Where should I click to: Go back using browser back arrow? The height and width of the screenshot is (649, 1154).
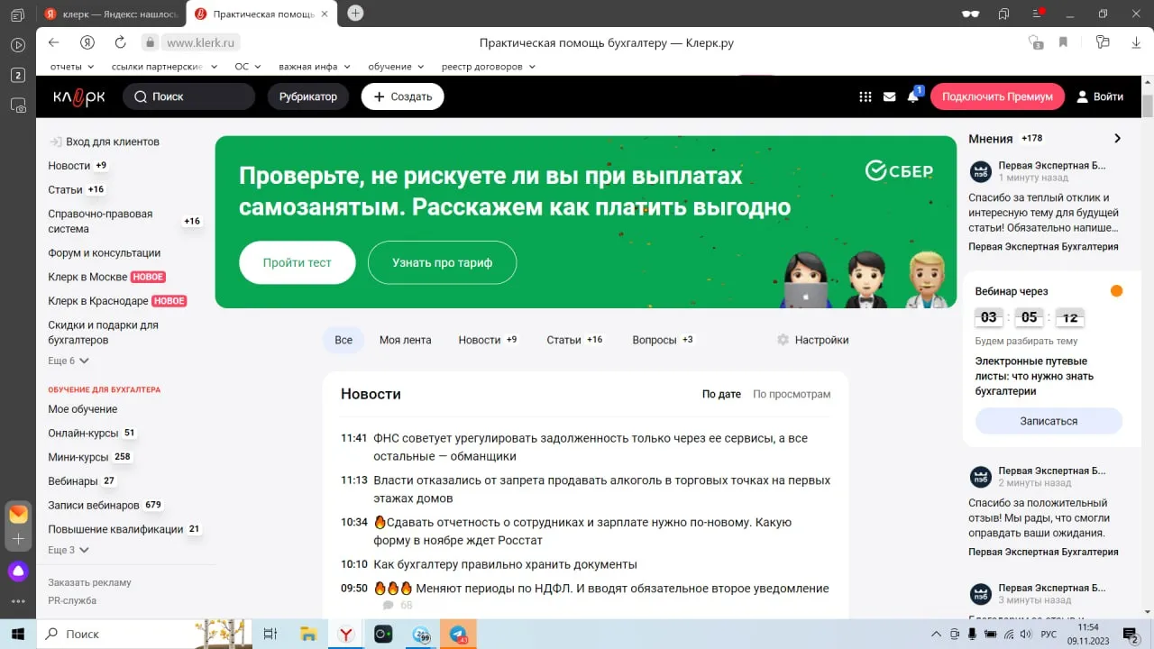click(53, 42)
